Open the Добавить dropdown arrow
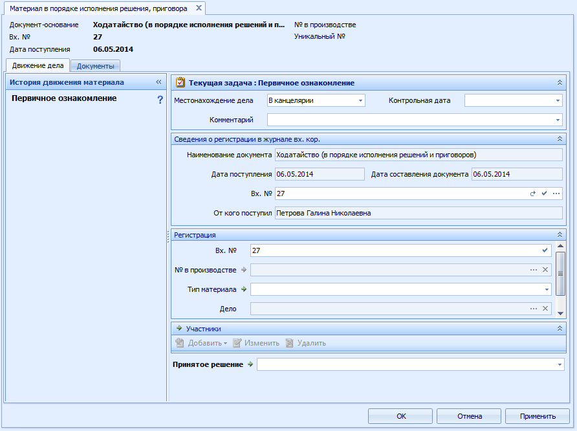 [x=225, y=343]
